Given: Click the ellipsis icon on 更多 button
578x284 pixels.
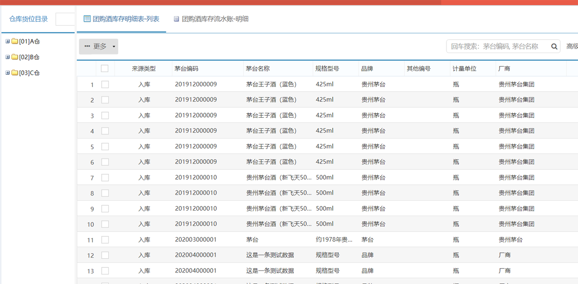Looking at the screenshot, I should [x=87, y=46].
